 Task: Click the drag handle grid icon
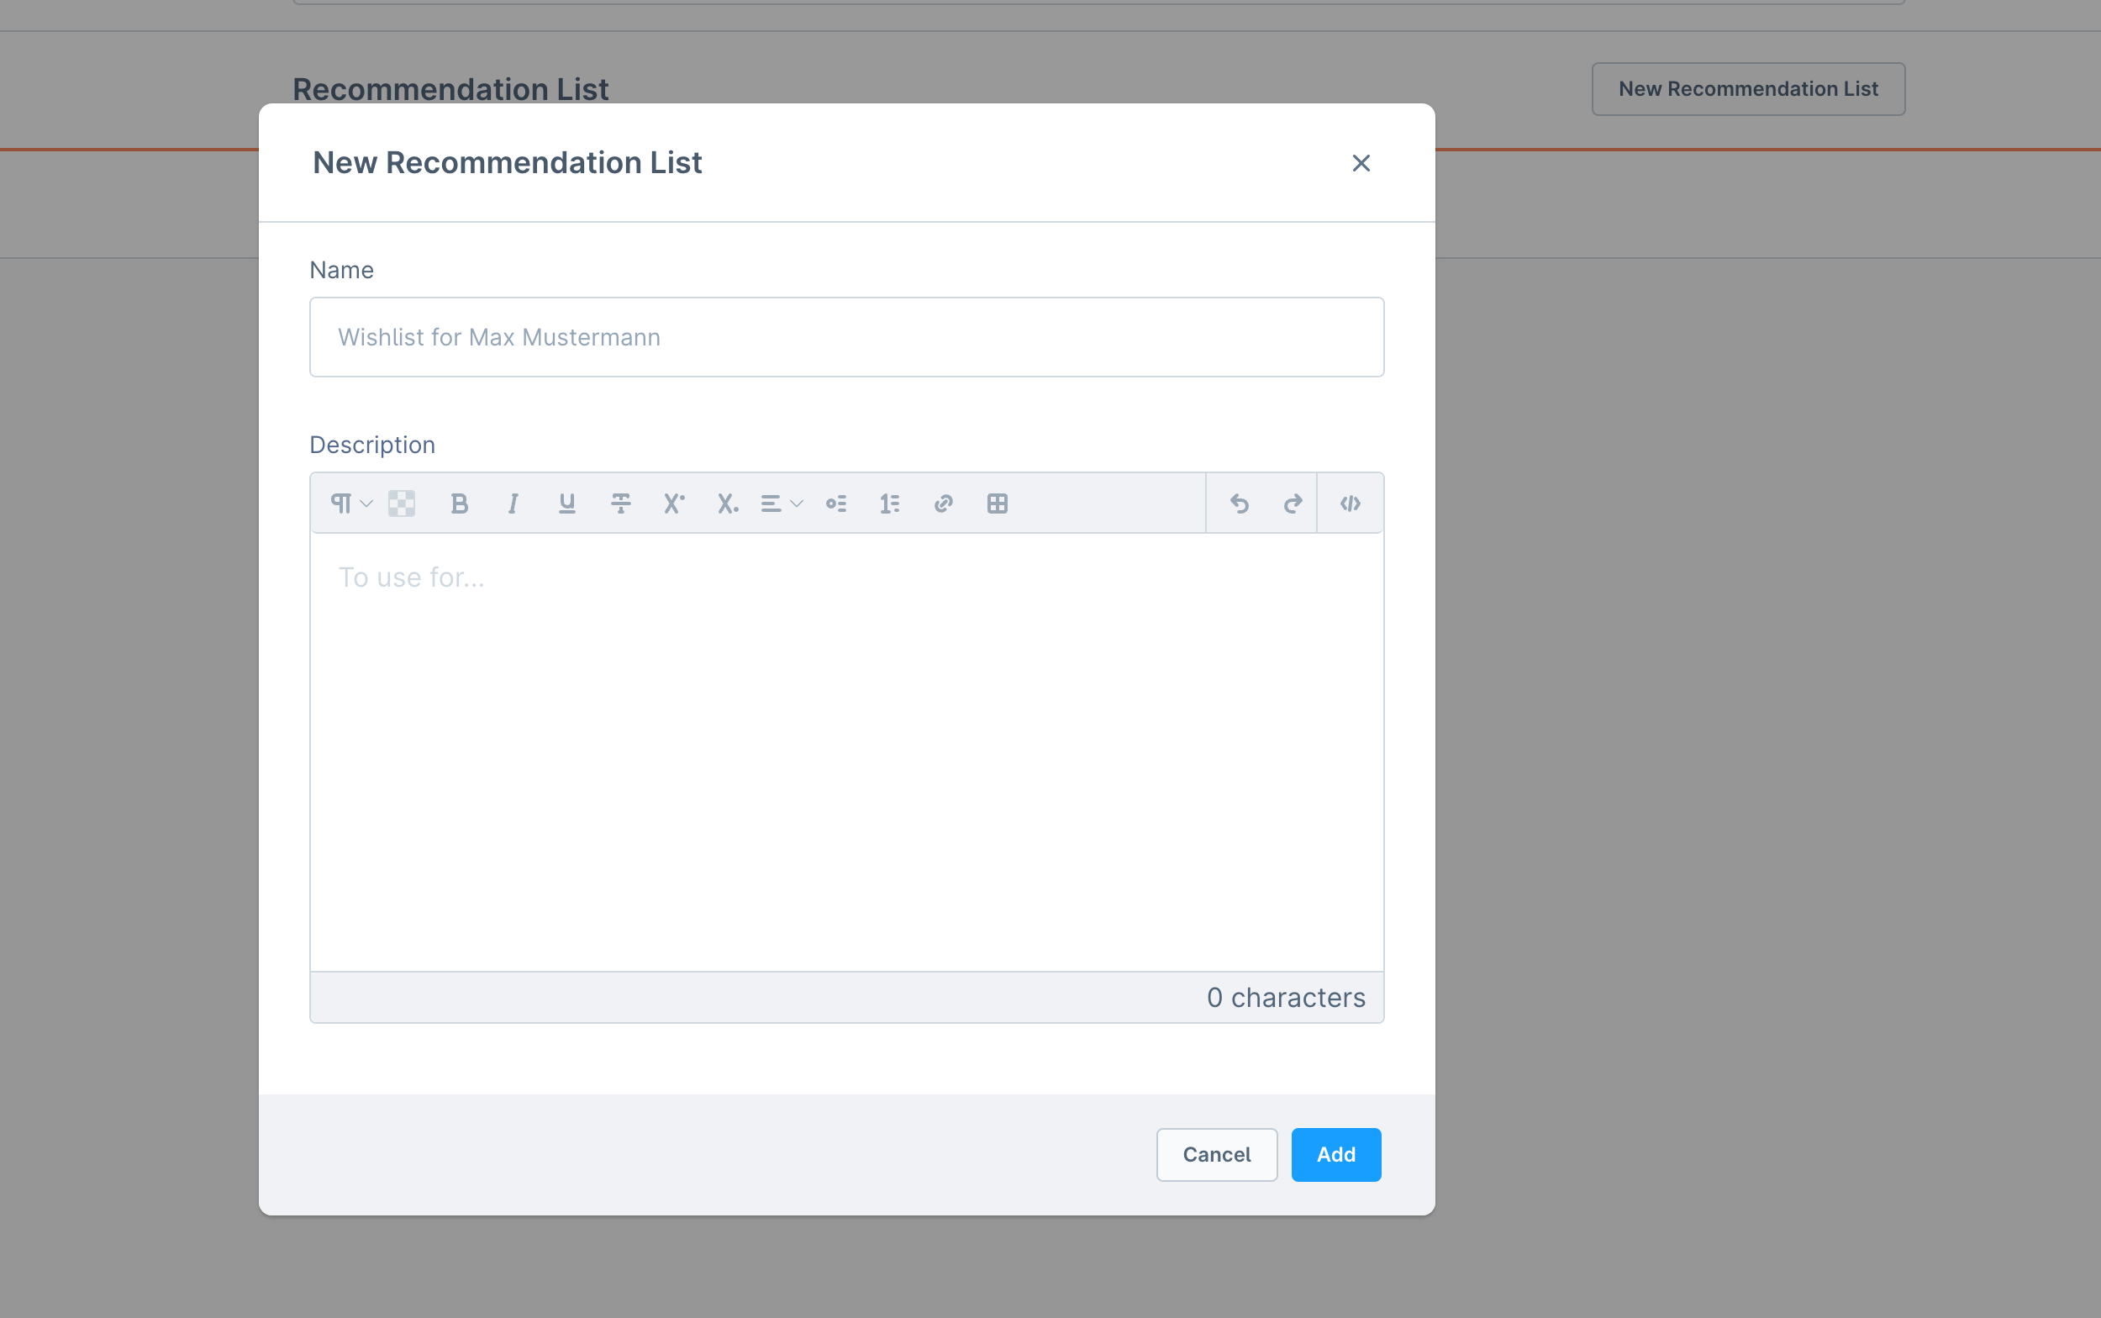point(403,503)
